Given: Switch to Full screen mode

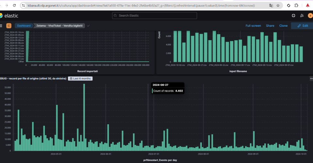Looking at the screenshot, I should pos(253,26).
